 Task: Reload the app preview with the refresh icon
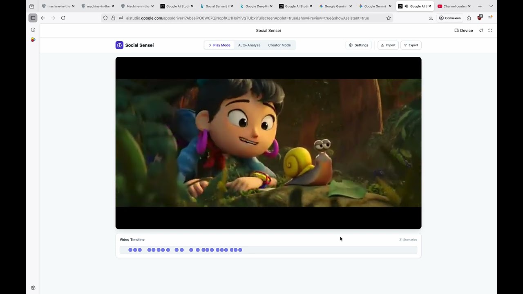click(481, 31)
